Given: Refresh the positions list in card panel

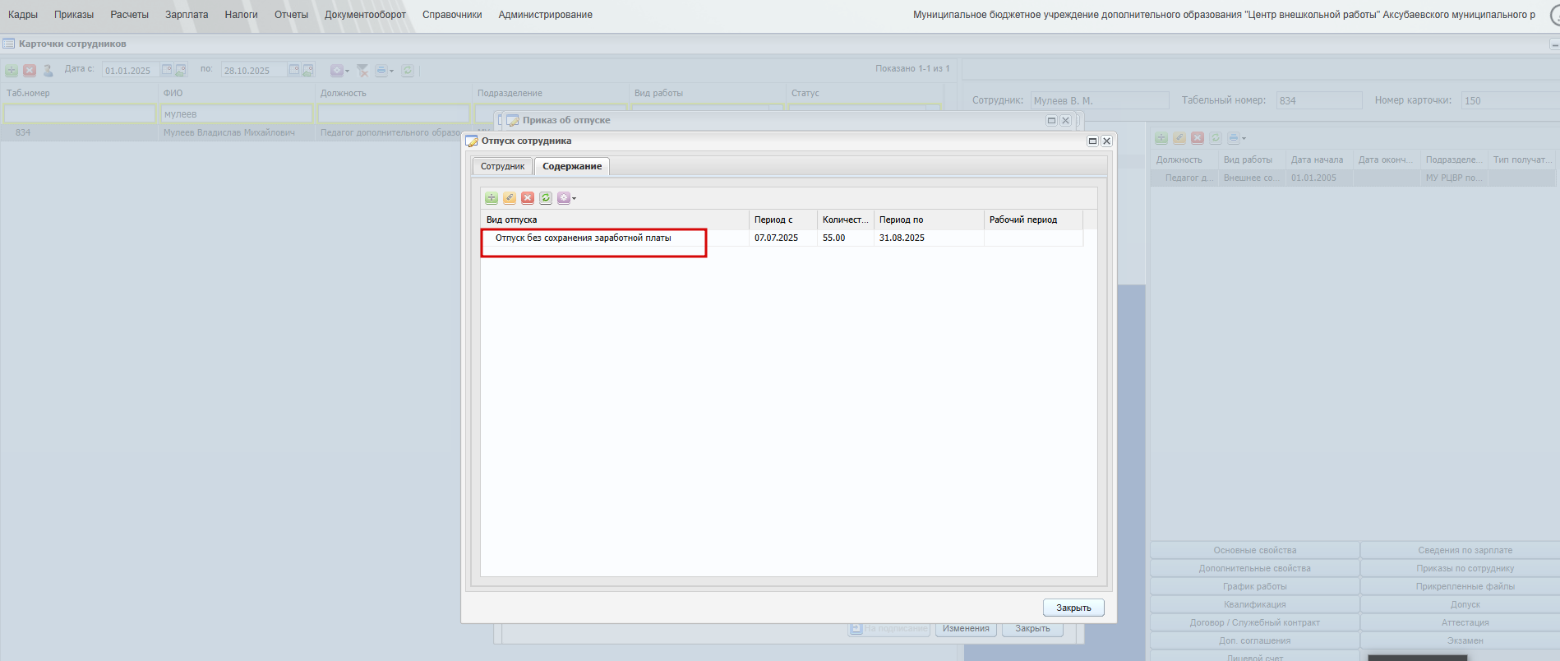Looking at the screenshot, I should pyautogui.click(x=1216, y=138).
